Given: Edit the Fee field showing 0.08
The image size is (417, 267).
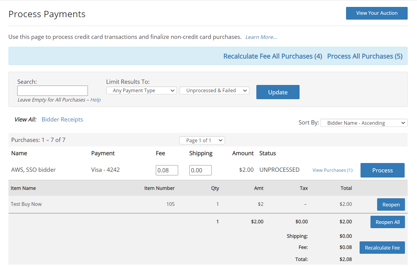Looking at the screenshot, I should tap(167, 170).
